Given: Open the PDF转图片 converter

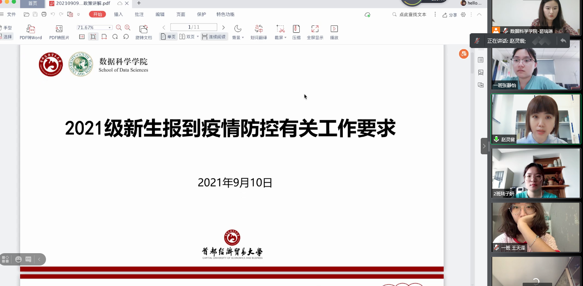Looking at the screenshot, I should pos(59,32).
